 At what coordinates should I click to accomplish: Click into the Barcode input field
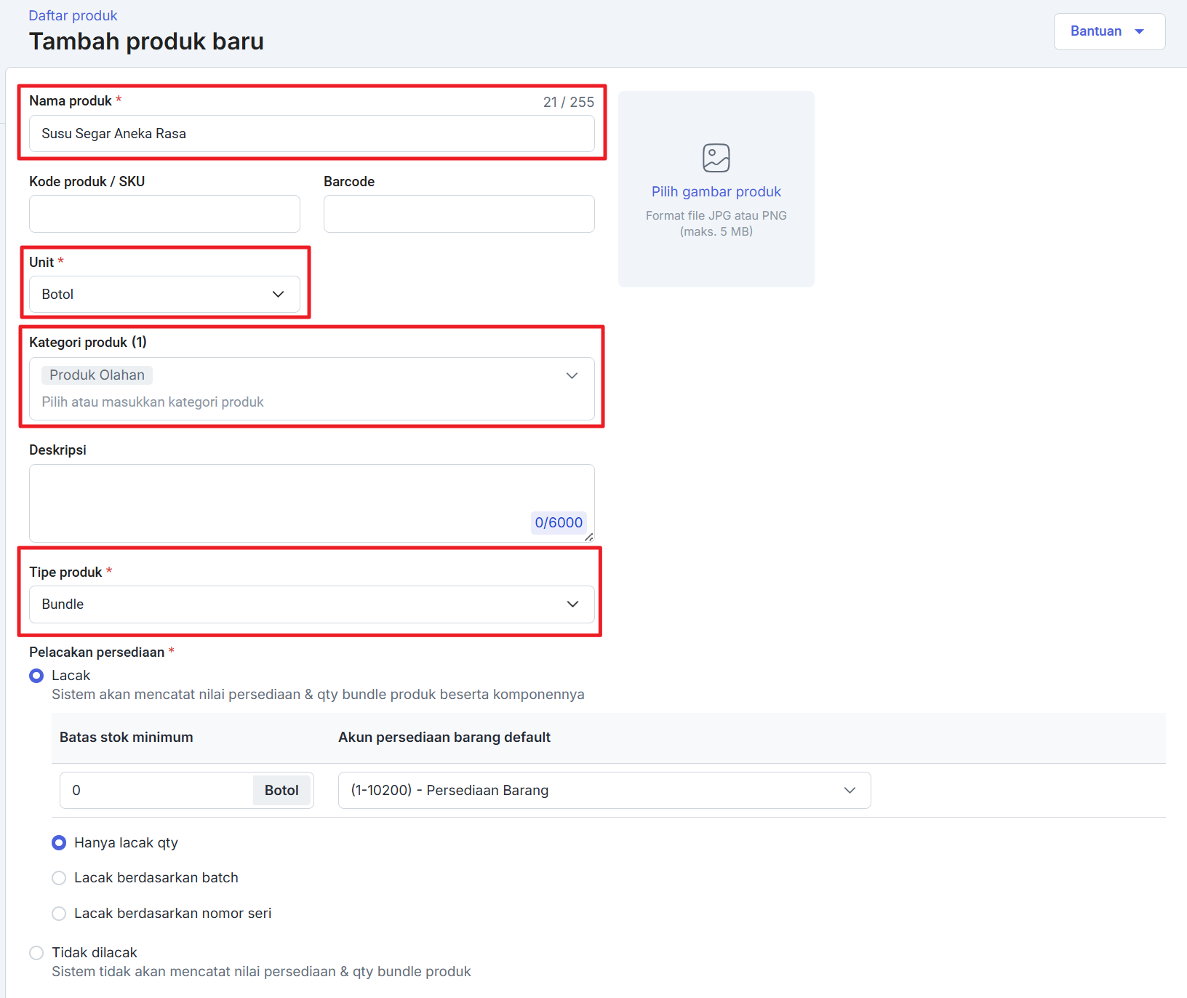click(x=458, y=214)
